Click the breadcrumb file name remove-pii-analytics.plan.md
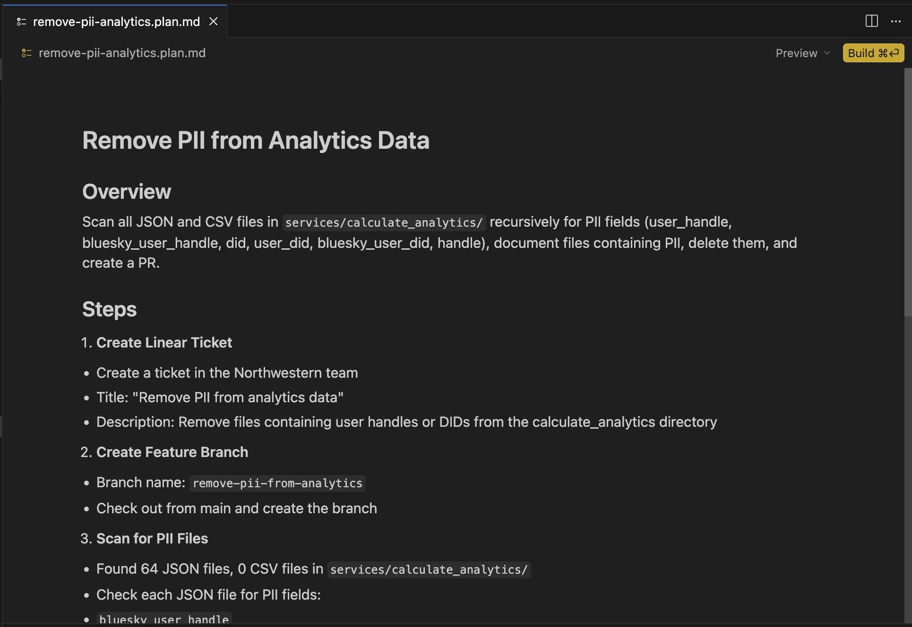The width and height of the screenshot is (912, 627). coord(122,53)
